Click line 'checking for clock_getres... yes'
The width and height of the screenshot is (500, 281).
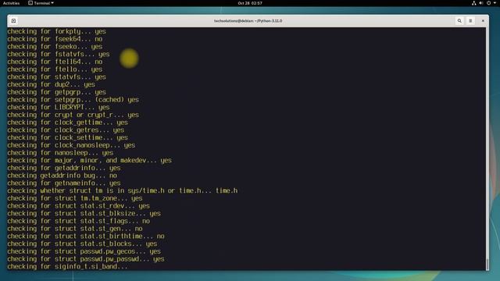tap(66, 130)
